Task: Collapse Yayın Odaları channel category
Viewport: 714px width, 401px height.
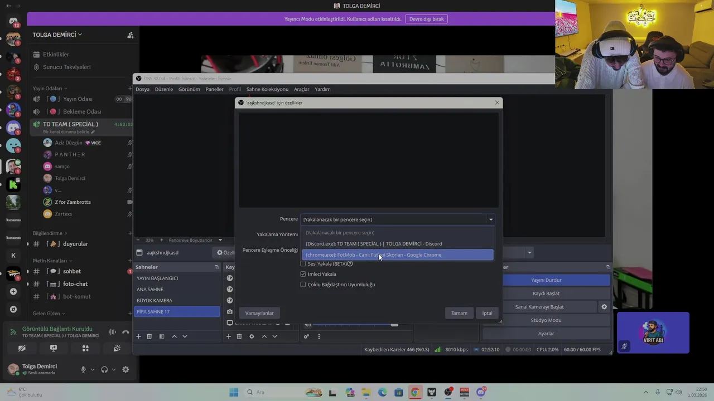Action: [50, 89]
